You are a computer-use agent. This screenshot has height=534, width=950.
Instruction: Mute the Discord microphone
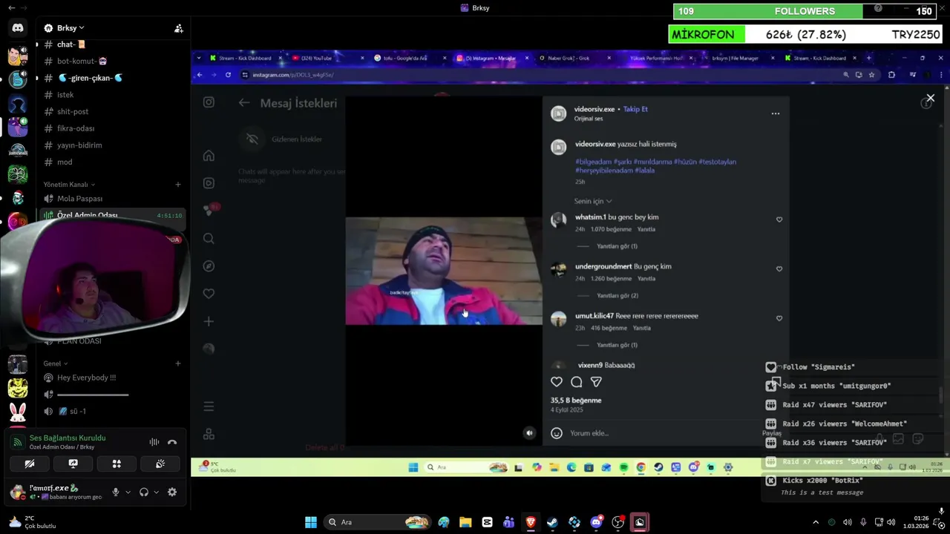(x=115, y=492)
